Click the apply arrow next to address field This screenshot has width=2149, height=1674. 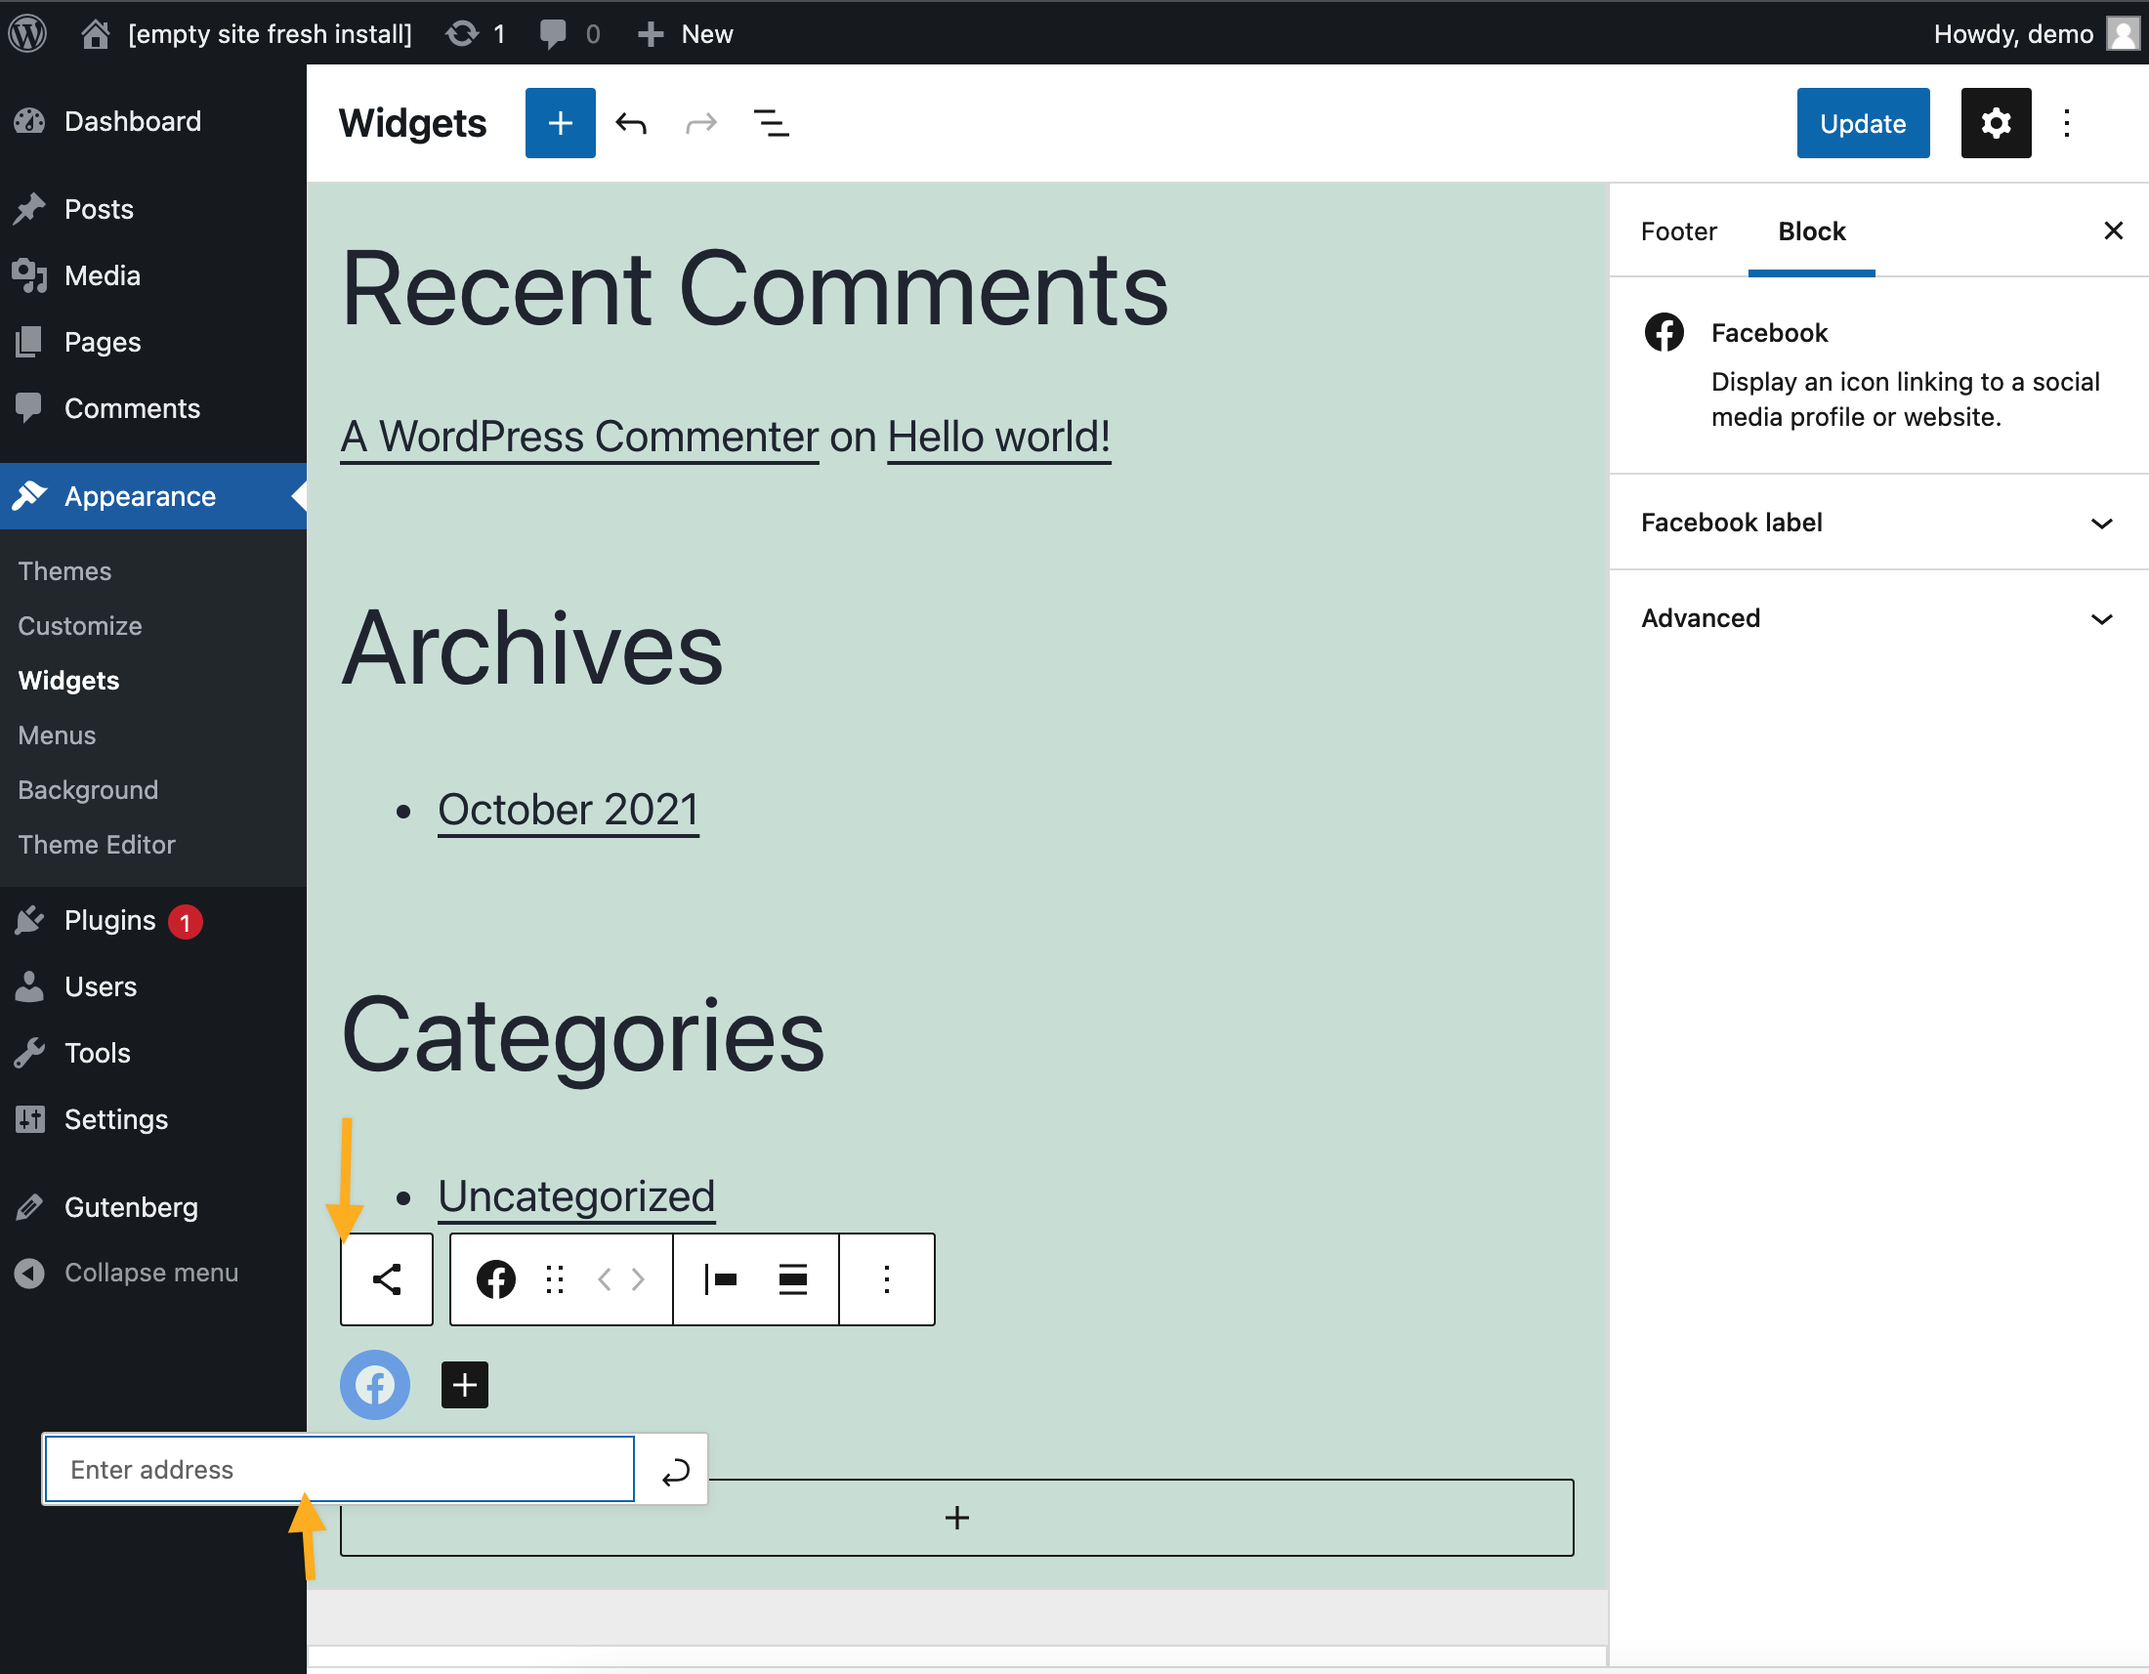673,1469
